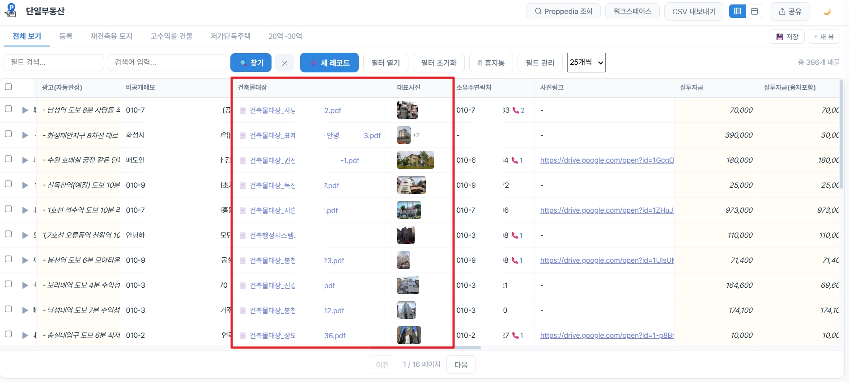Toggle select-all checkbox in table header

8,87
